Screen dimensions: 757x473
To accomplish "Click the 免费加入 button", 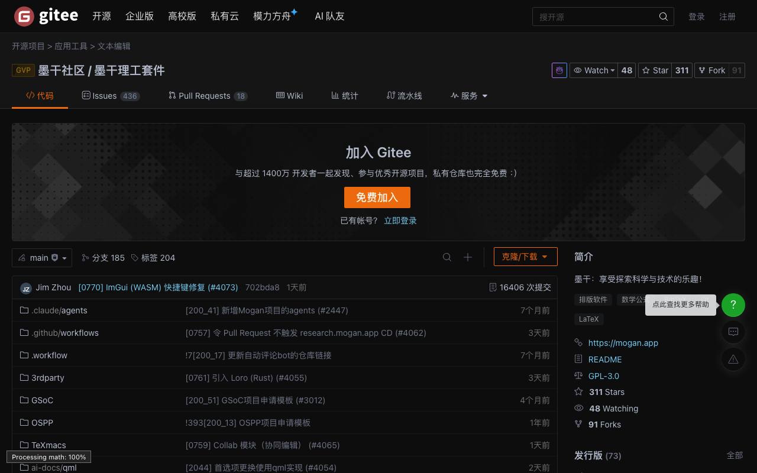I will pos(377,197).
